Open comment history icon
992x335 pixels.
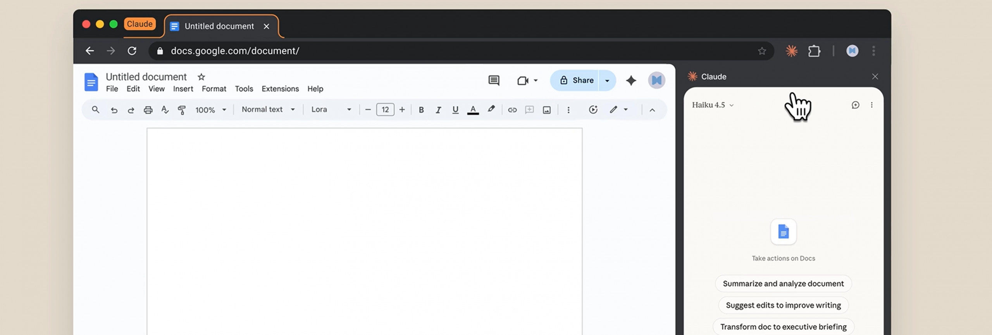(x=494, y=80)
